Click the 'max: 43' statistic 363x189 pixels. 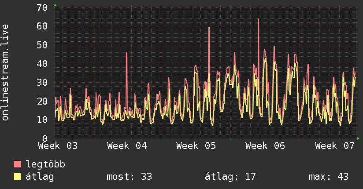pos(329,177)
